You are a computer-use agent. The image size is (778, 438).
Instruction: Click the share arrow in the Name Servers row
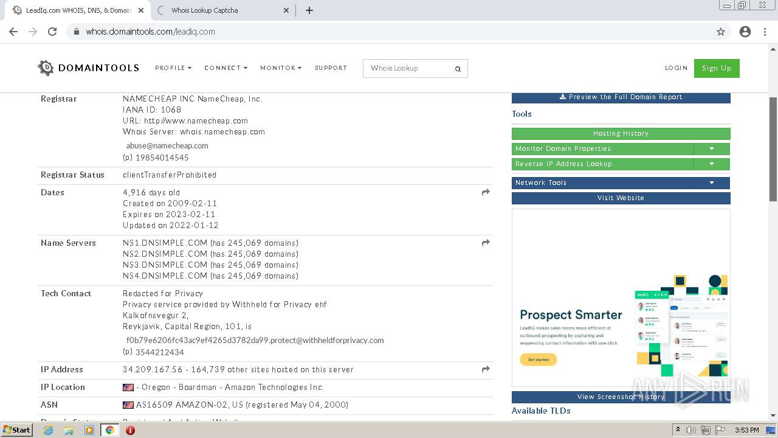tap(486, 243)
